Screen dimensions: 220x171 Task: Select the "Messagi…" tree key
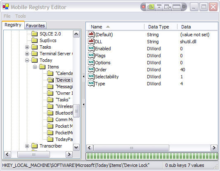click(x=64, y=87)
